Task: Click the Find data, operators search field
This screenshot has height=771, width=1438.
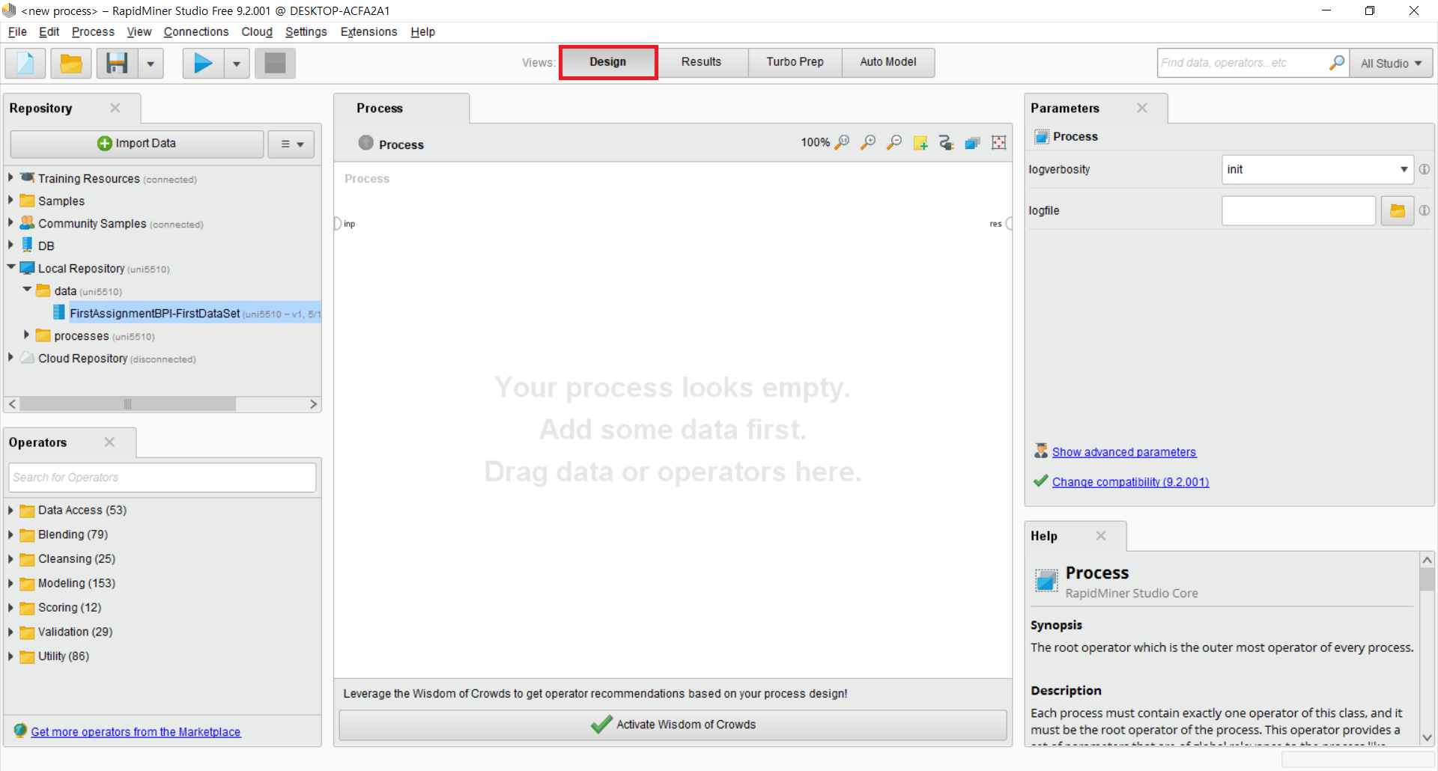Action: (x=1243, y=63)
